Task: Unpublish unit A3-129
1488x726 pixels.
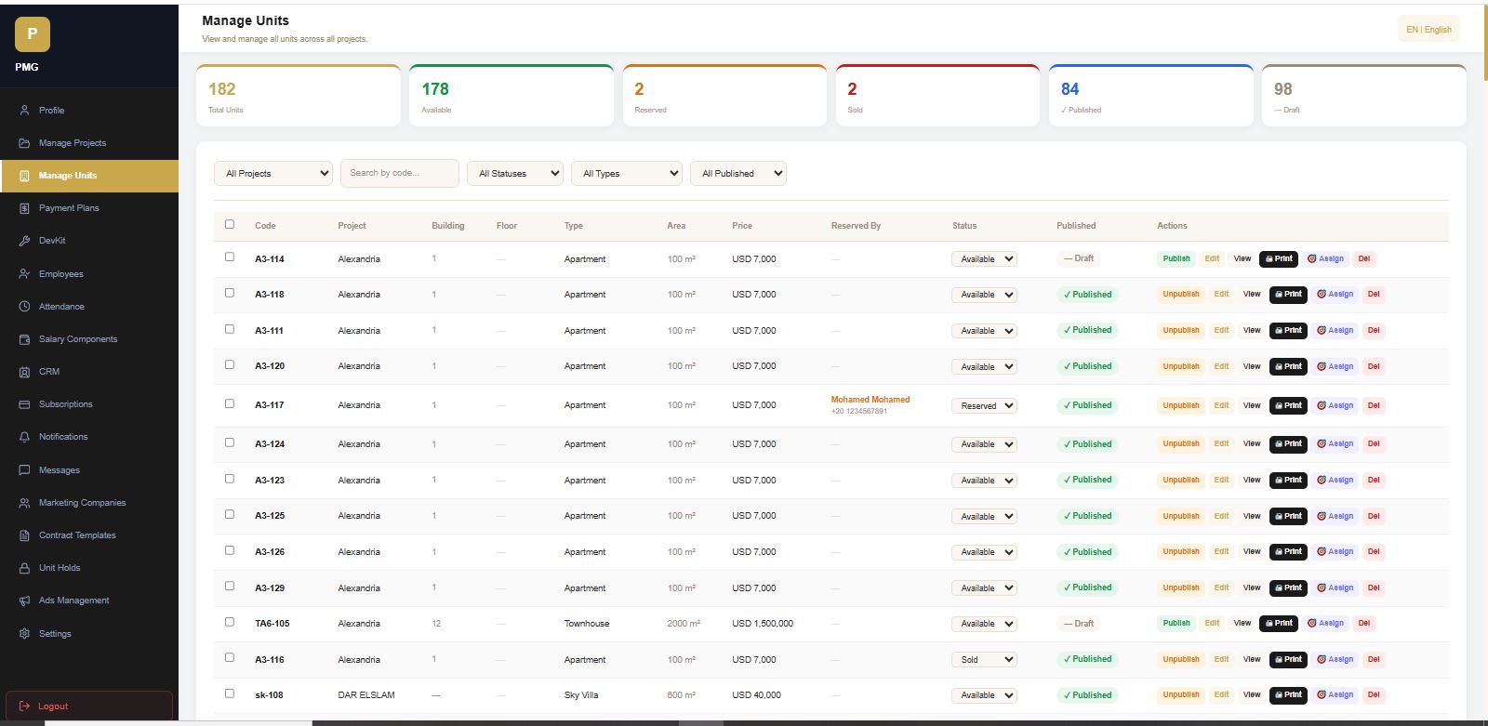Action: (x=1181, y=587)
